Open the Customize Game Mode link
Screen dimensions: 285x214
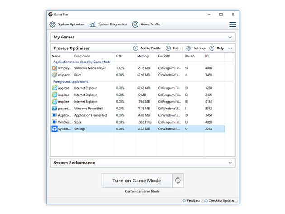pos(142,191)
